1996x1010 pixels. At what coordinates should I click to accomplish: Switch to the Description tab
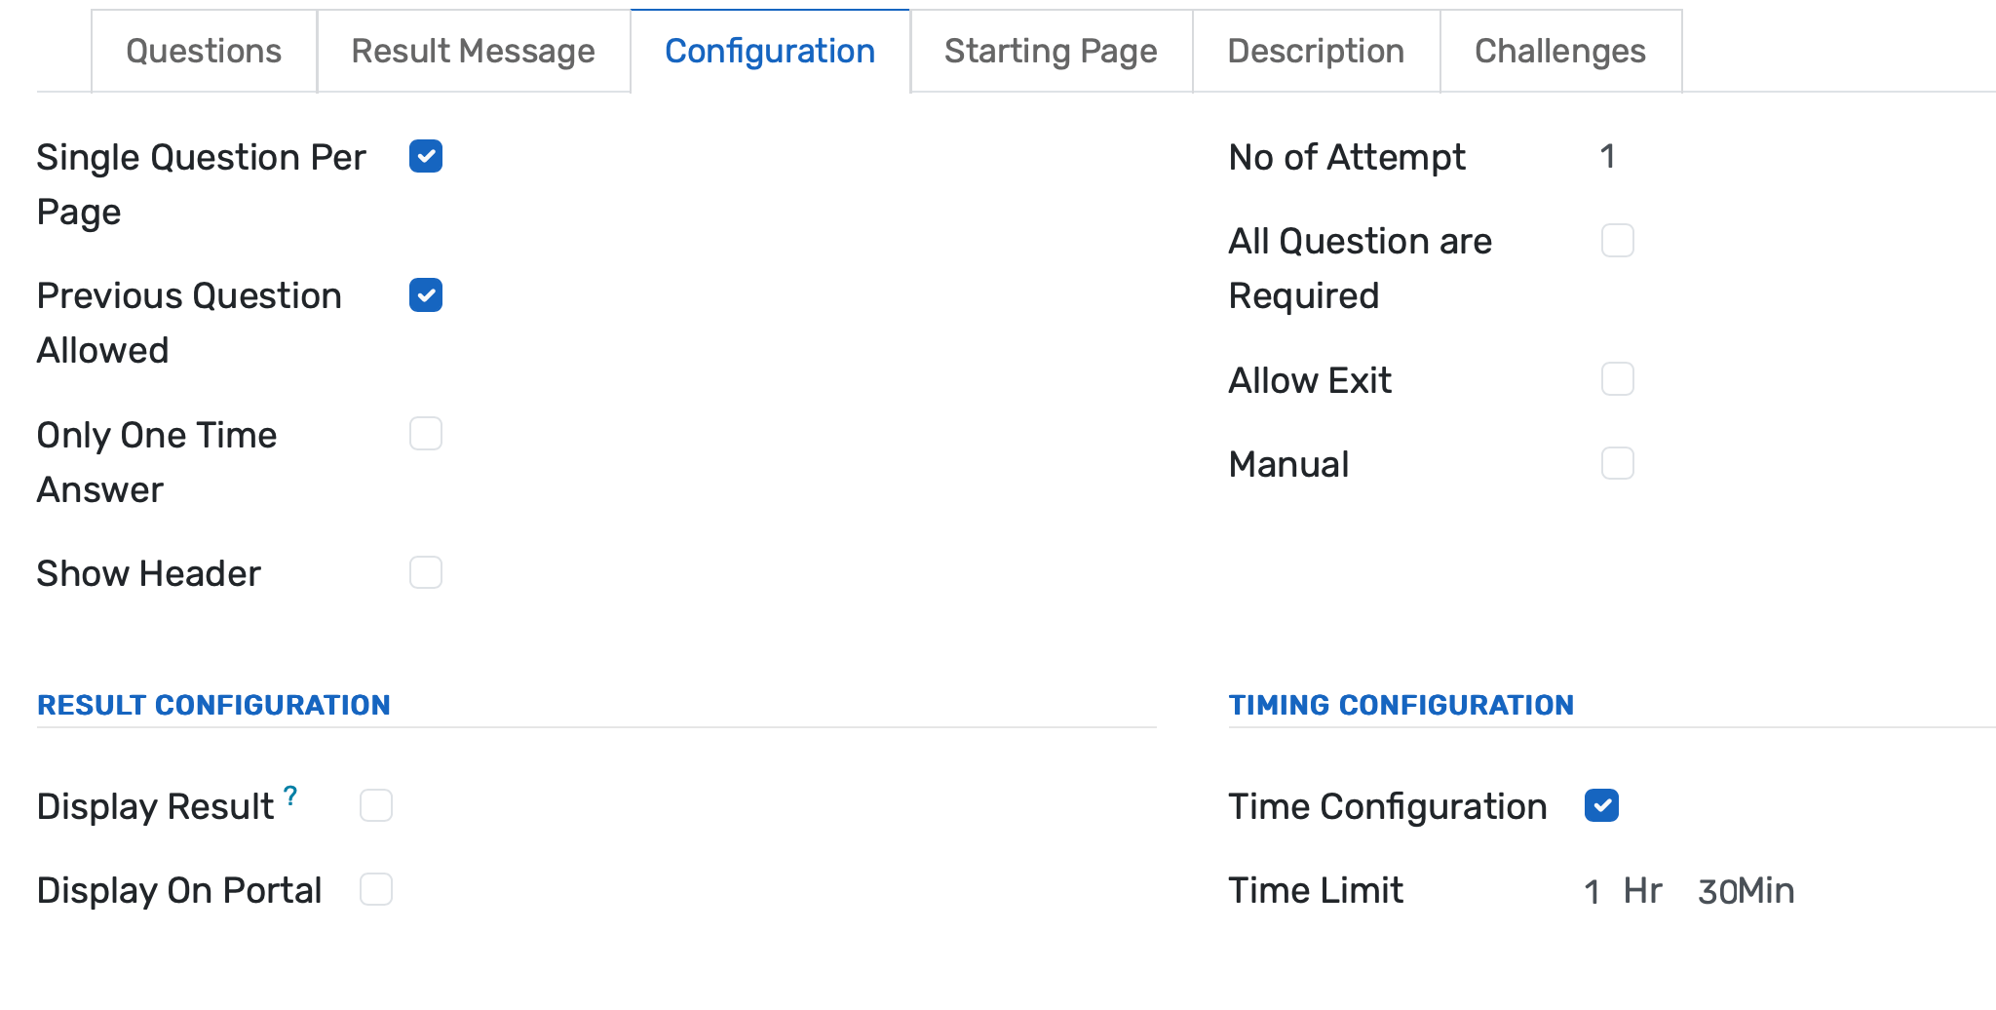click(1316, 51)
